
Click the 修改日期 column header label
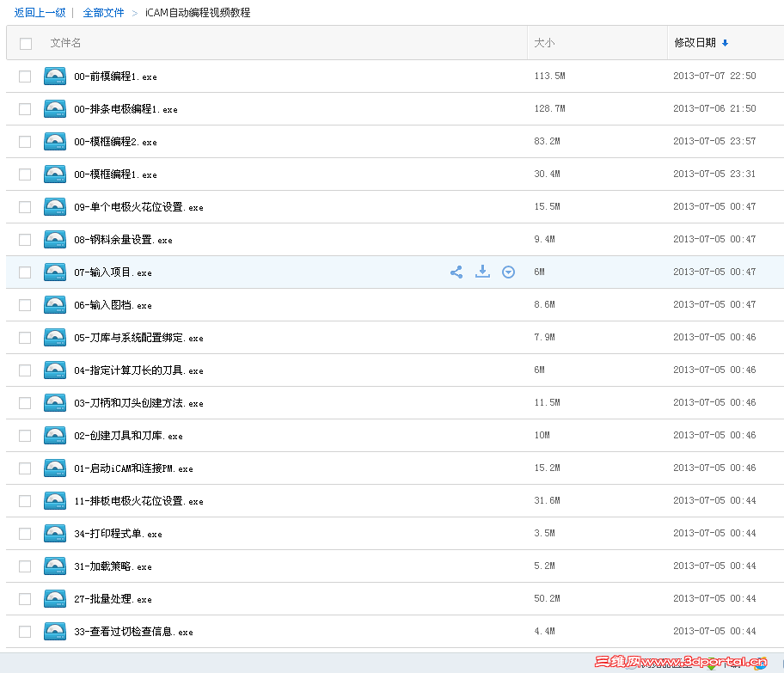click(695, 43)
